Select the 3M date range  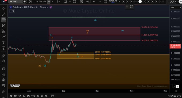coord(24,96)
